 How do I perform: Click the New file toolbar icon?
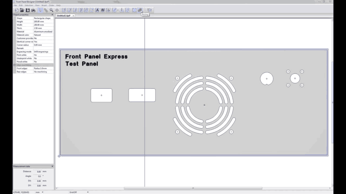16,10
